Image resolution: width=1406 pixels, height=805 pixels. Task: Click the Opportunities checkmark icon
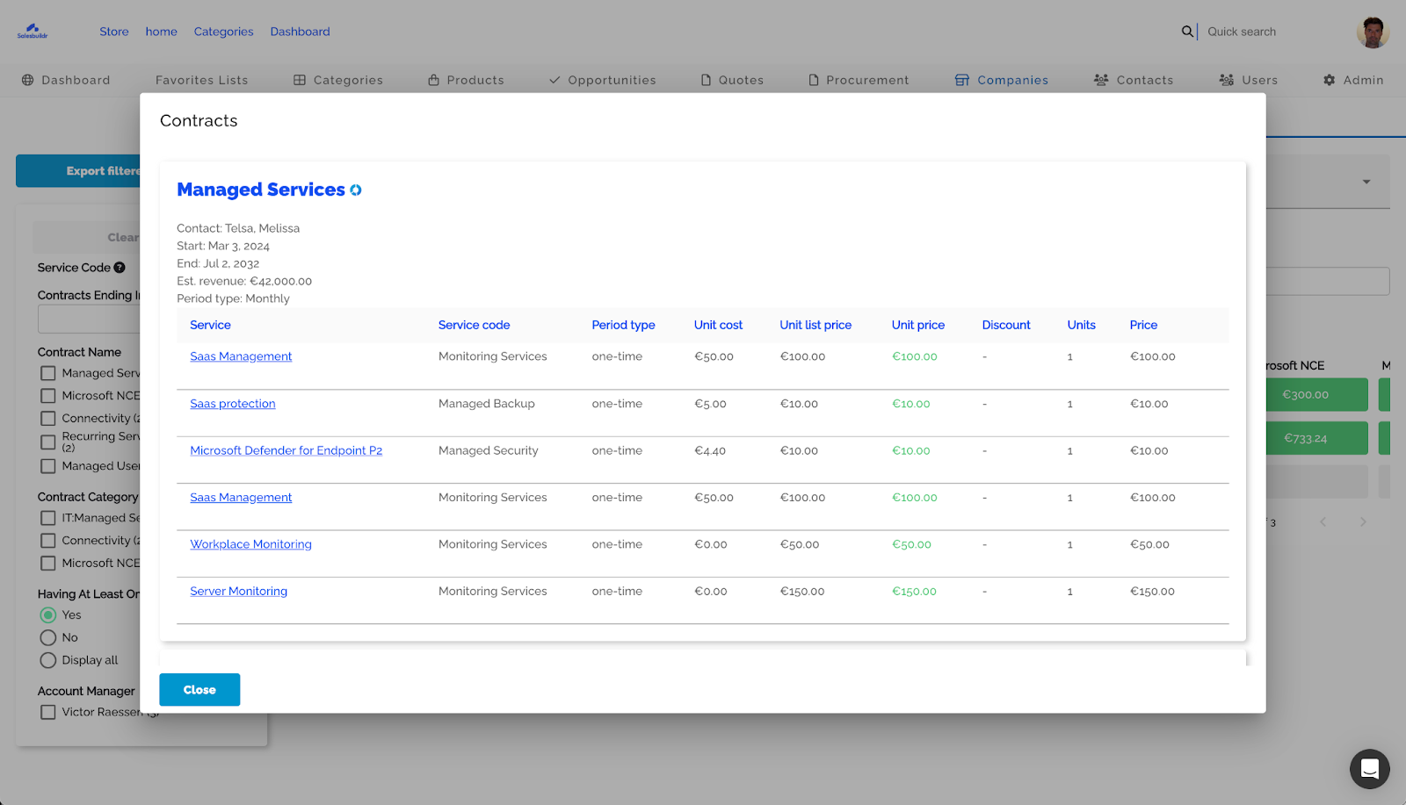point(554,80)
